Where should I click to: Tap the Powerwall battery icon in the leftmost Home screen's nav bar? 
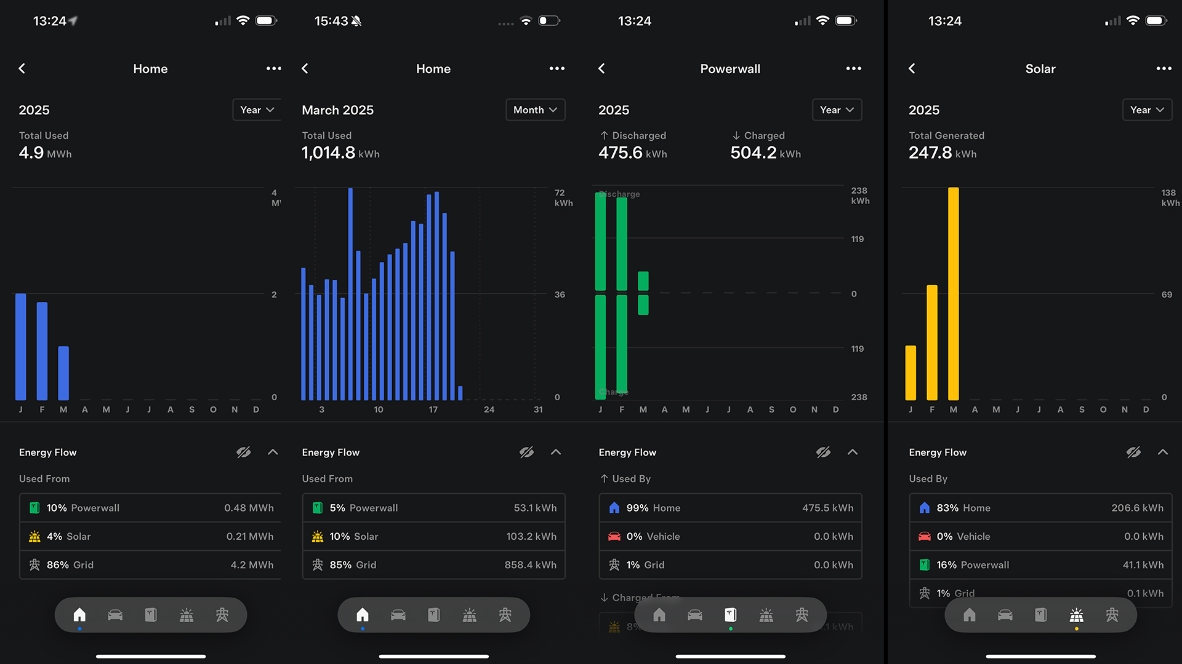click(151, 615)
